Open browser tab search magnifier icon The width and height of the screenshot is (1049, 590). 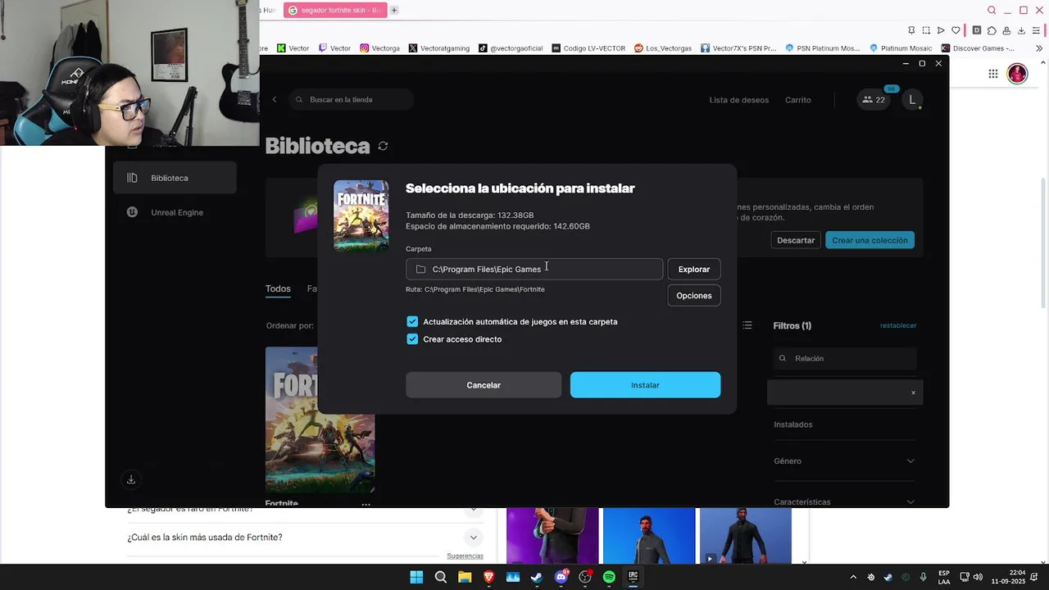[x=992, y=10]
